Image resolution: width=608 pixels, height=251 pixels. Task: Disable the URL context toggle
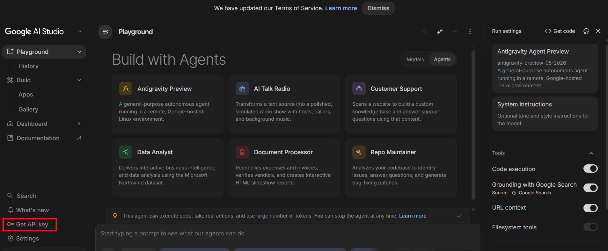pyautogui.click(x=590, y=208)
